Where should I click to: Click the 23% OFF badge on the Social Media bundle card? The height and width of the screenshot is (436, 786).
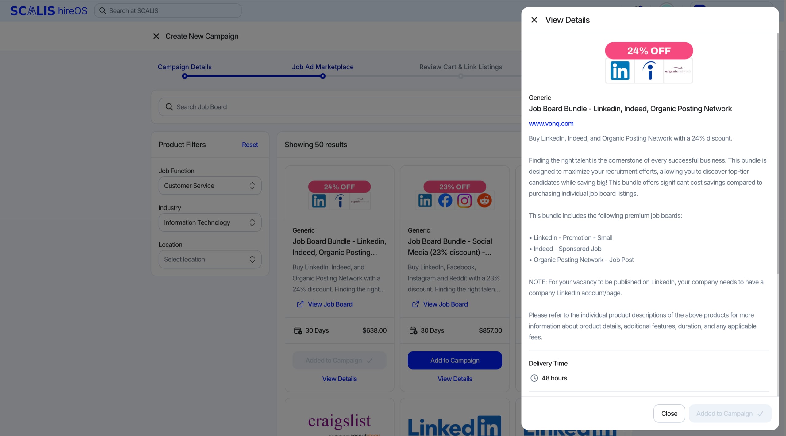click(455, 187)
